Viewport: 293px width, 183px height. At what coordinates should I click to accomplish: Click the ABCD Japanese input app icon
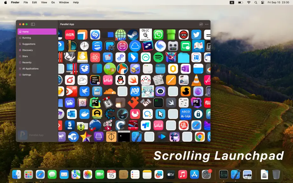click(x=186, y=114)
